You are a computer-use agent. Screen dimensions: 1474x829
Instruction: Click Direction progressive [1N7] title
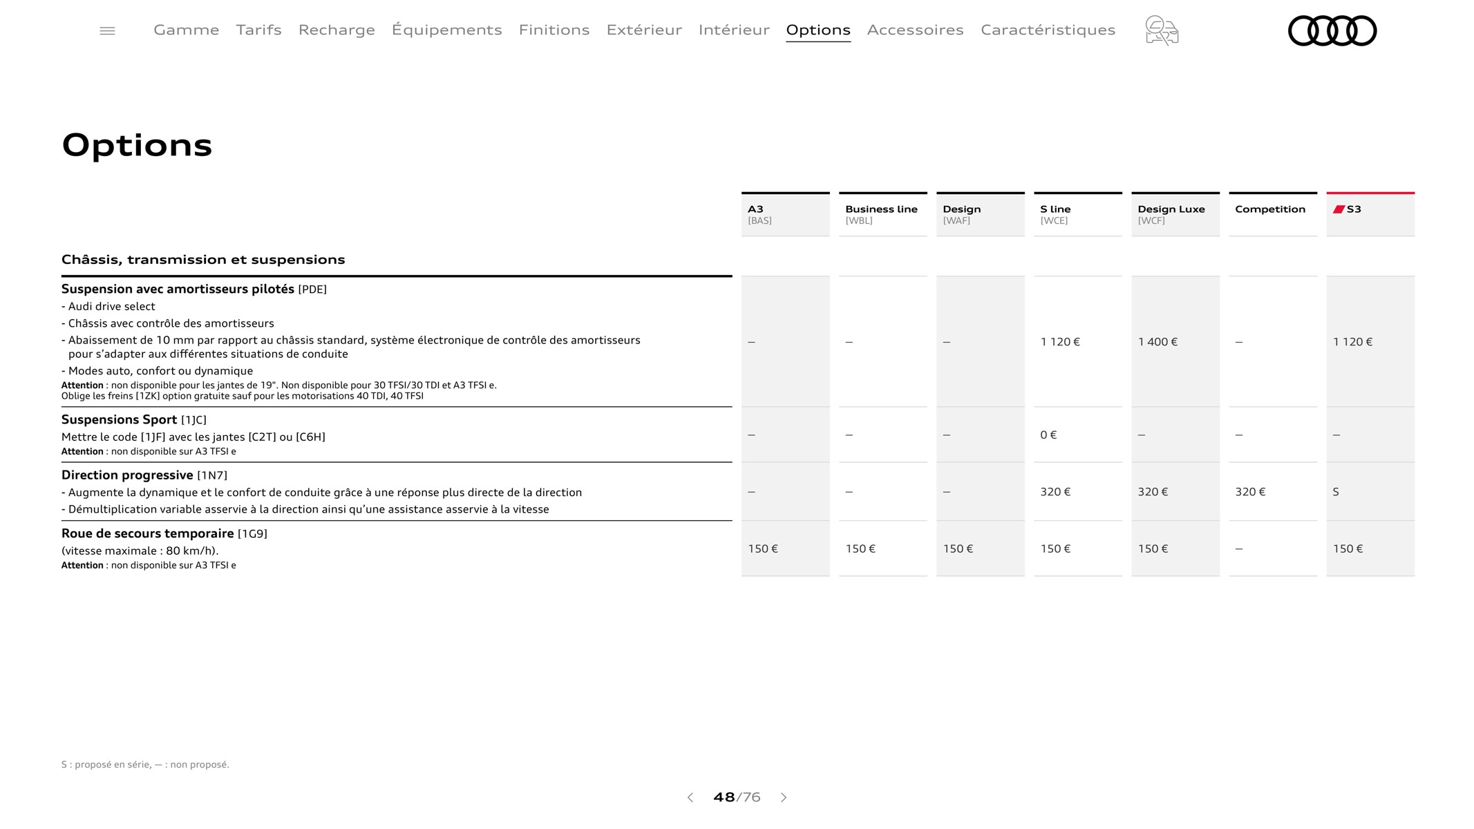click(x=144, y=475)
